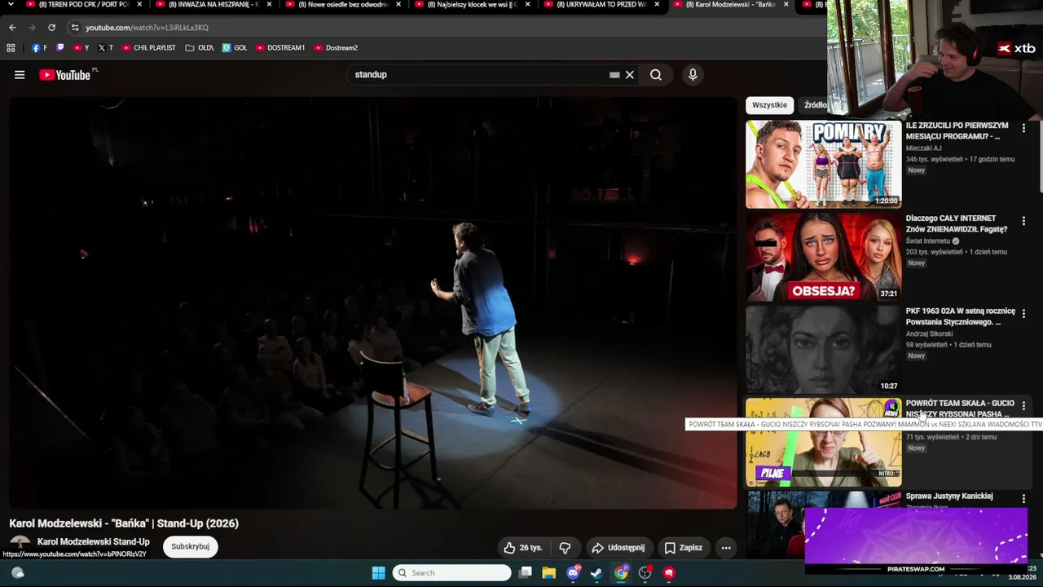Click the OBSESJA? video thumbnail
This screenshot has height=587, width=1043.
click(824, 257)
